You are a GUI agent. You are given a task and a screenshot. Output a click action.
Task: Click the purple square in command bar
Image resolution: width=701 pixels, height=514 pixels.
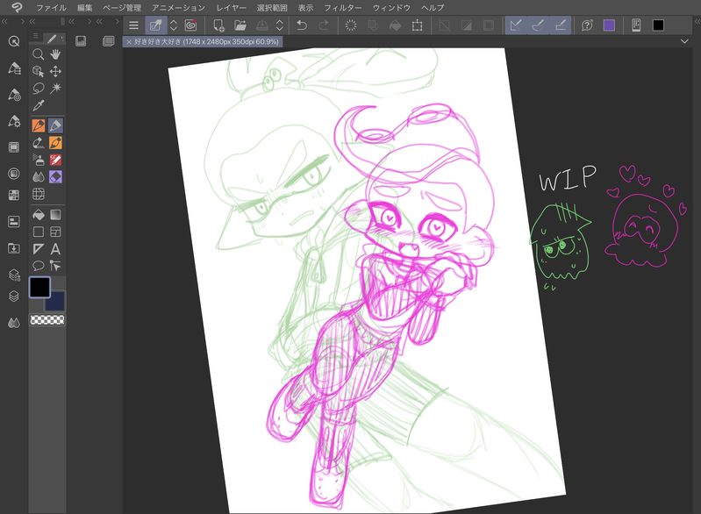pyautogui.click(x=609, y=25)
